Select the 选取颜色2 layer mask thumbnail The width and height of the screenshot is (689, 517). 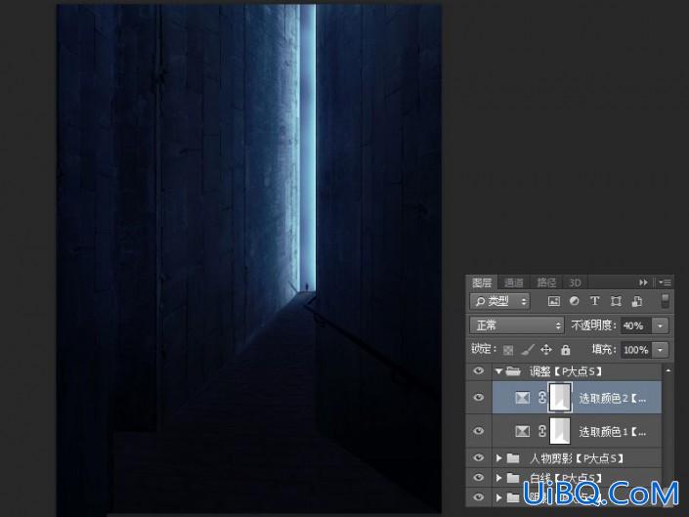pos(560,398)
